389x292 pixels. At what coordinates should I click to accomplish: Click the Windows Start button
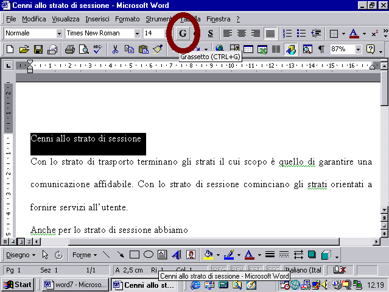tap(17, 285)
